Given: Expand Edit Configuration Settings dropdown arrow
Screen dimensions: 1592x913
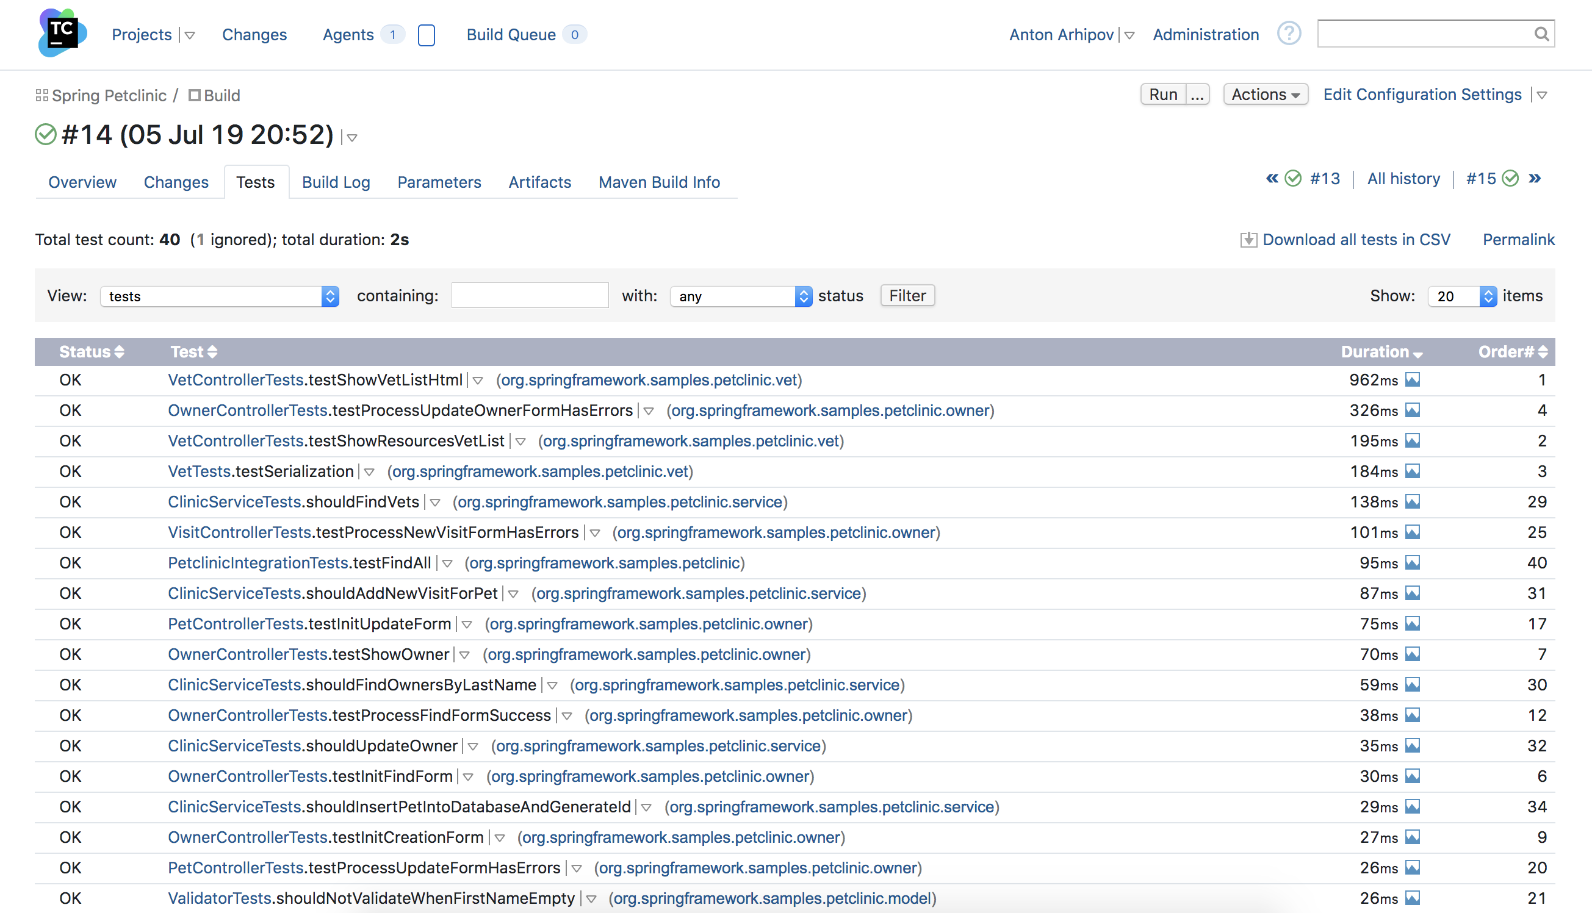Looking at the screenshot, I should [x=1542, y=95].
